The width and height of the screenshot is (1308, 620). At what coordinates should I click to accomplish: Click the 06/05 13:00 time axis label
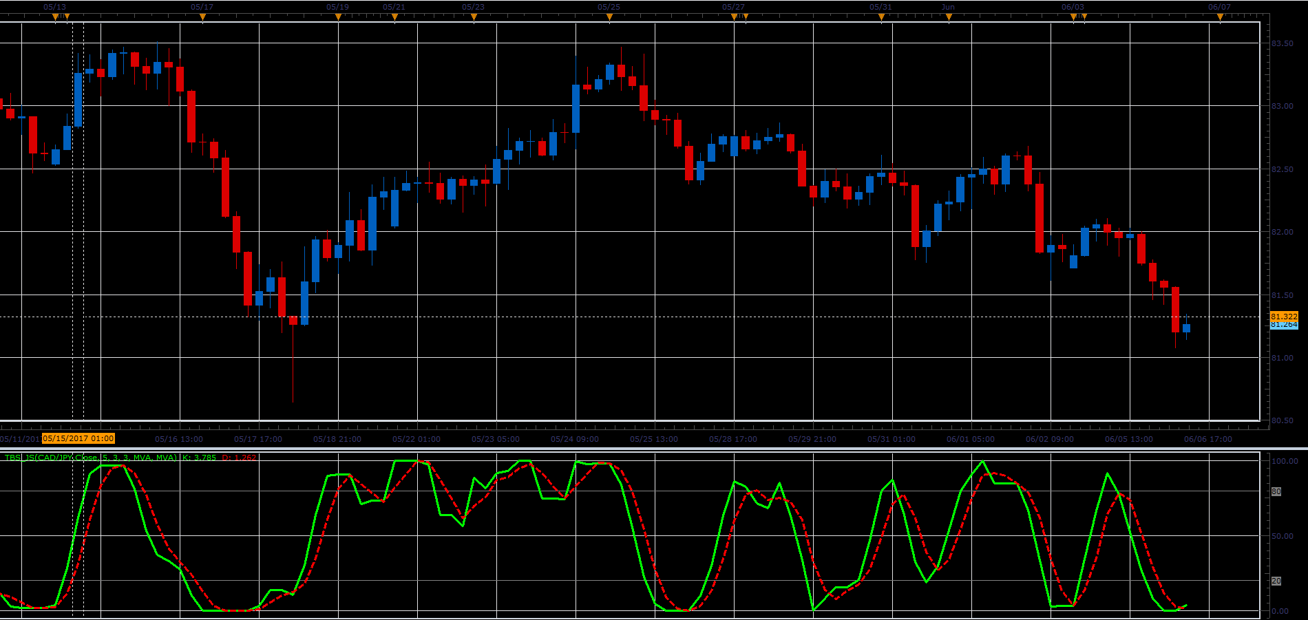pyautogui.click(x=1129, y=439)
